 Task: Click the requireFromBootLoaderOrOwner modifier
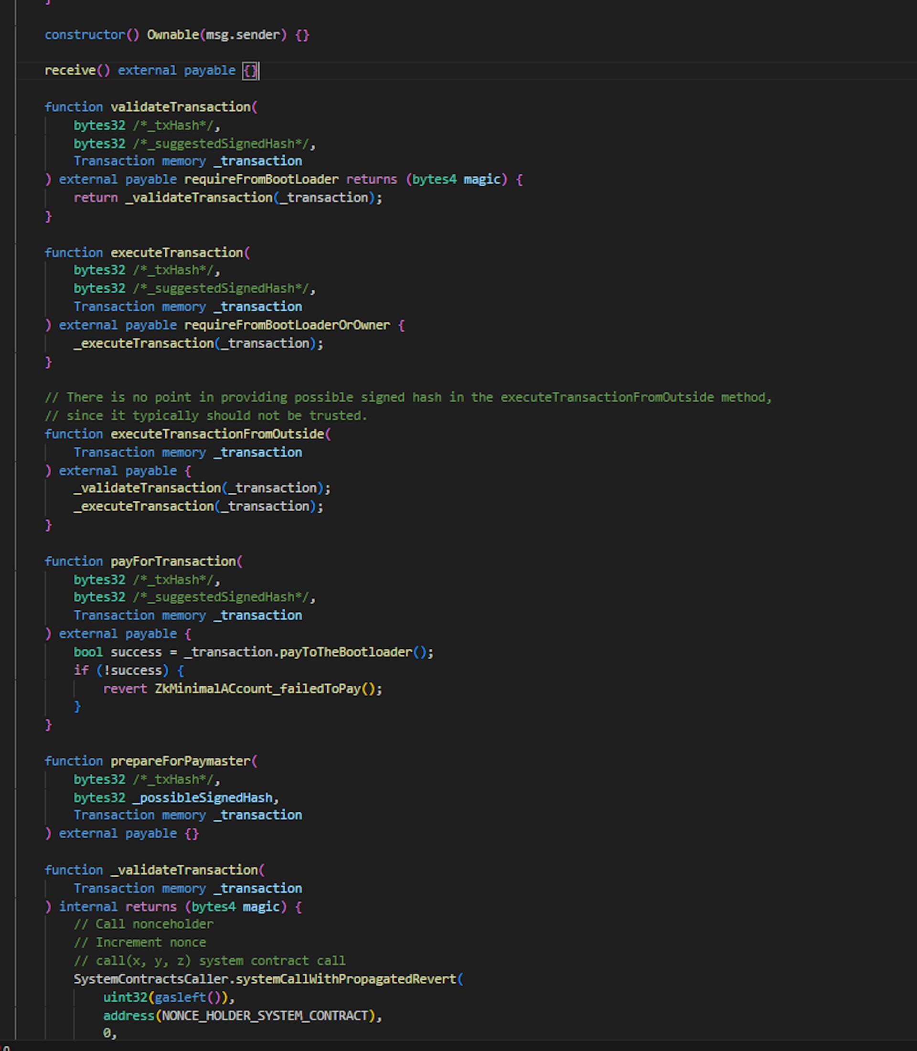[287, 325]
